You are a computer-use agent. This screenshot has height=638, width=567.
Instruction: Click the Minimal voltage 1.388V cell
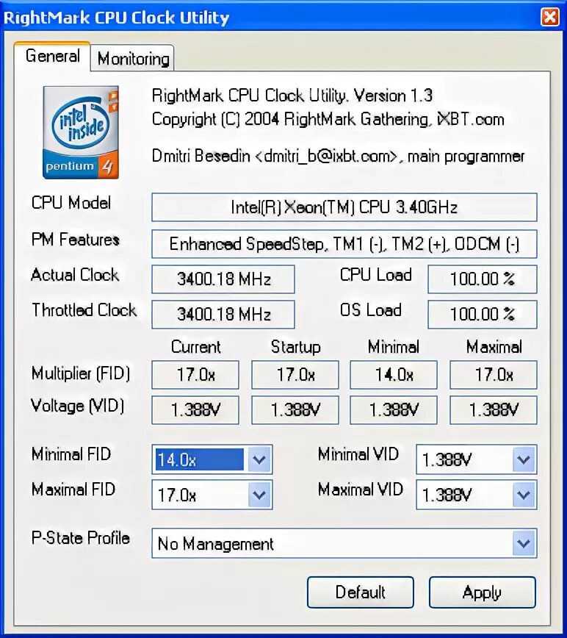click(x=394, y=410)
